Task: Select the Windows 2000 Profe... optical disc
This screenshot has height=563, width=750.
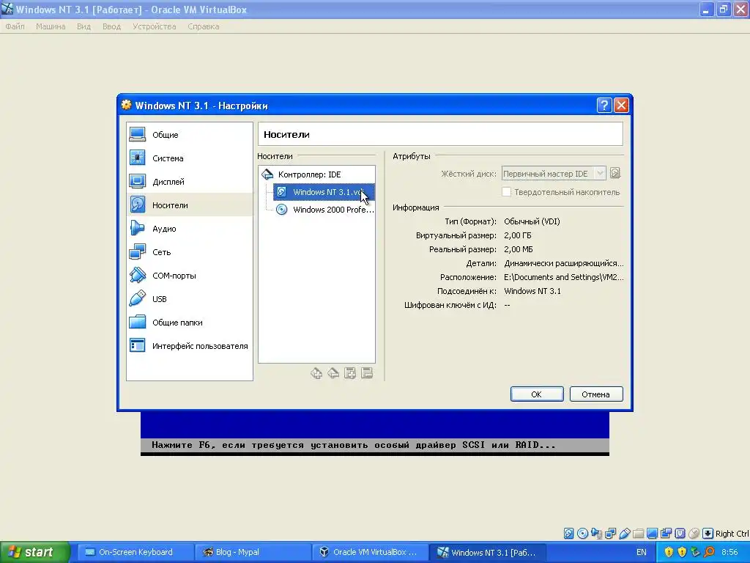Action: pos(324,210)
